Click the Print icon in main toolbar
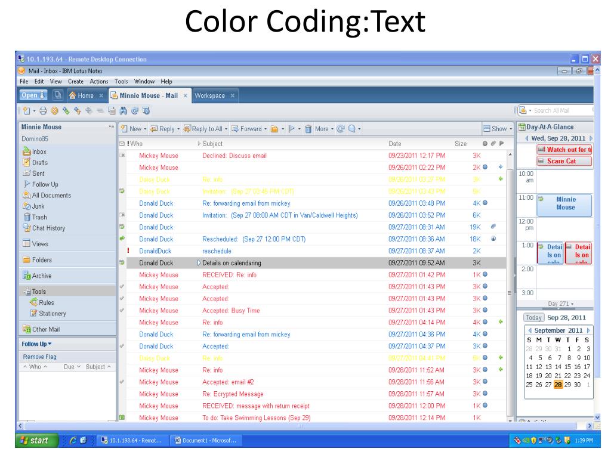 [43, 111]
